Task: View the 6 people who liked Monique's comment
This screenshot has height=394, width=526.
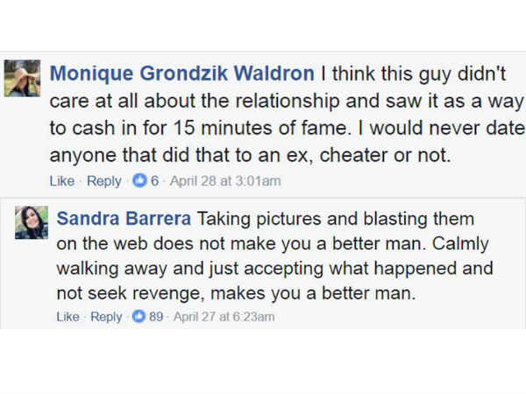Action: pos(154,181)
